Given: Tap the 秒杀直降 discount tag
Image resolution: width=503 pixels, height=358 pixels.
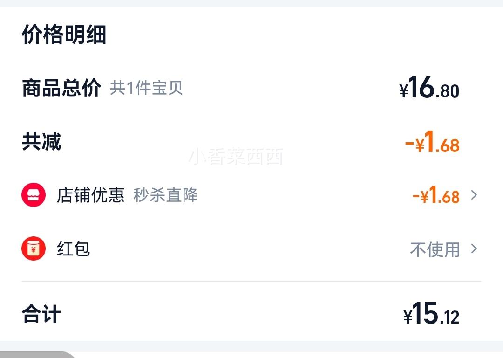Looking at the screenshot, I should (165, 195).
